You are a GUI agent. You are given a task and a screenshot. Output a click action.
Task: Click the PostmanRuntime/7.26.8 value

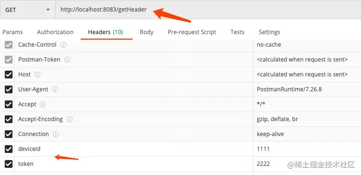coord(289,89)
